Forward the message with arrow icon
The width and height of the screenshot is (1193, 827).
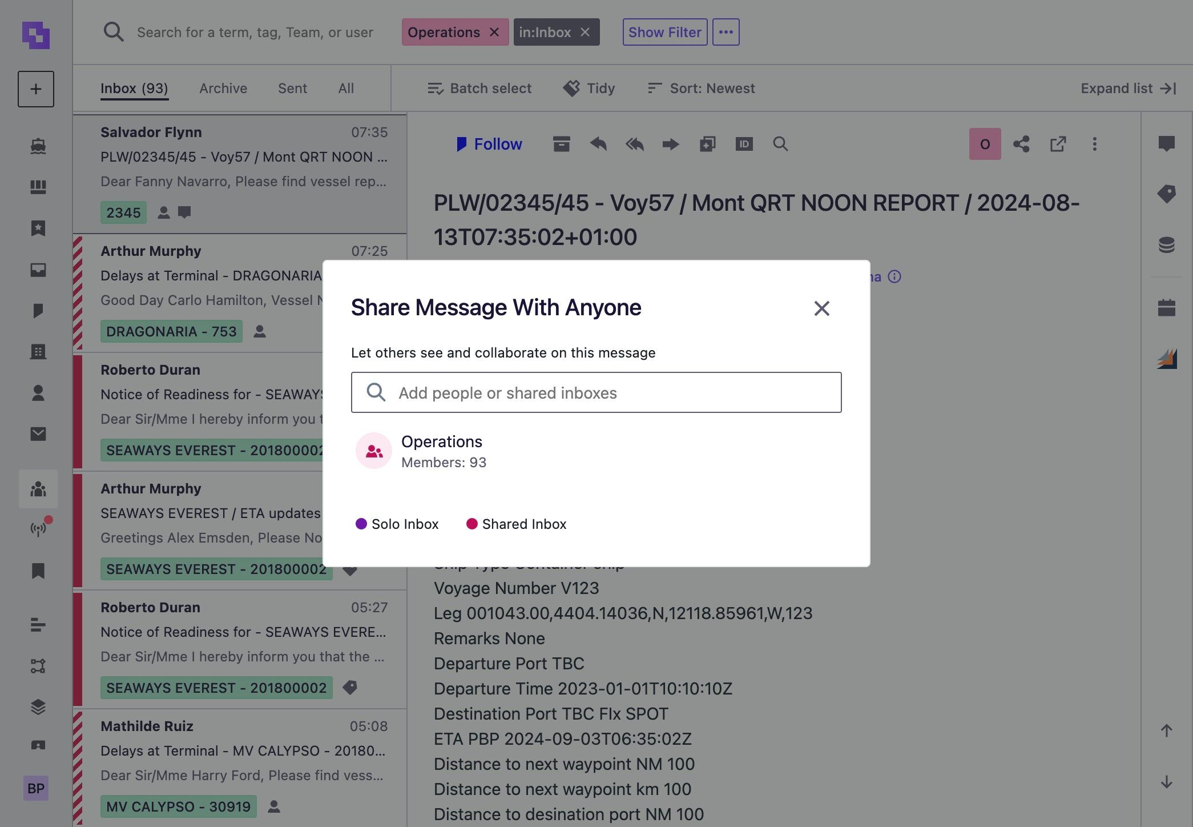point(671,144)
